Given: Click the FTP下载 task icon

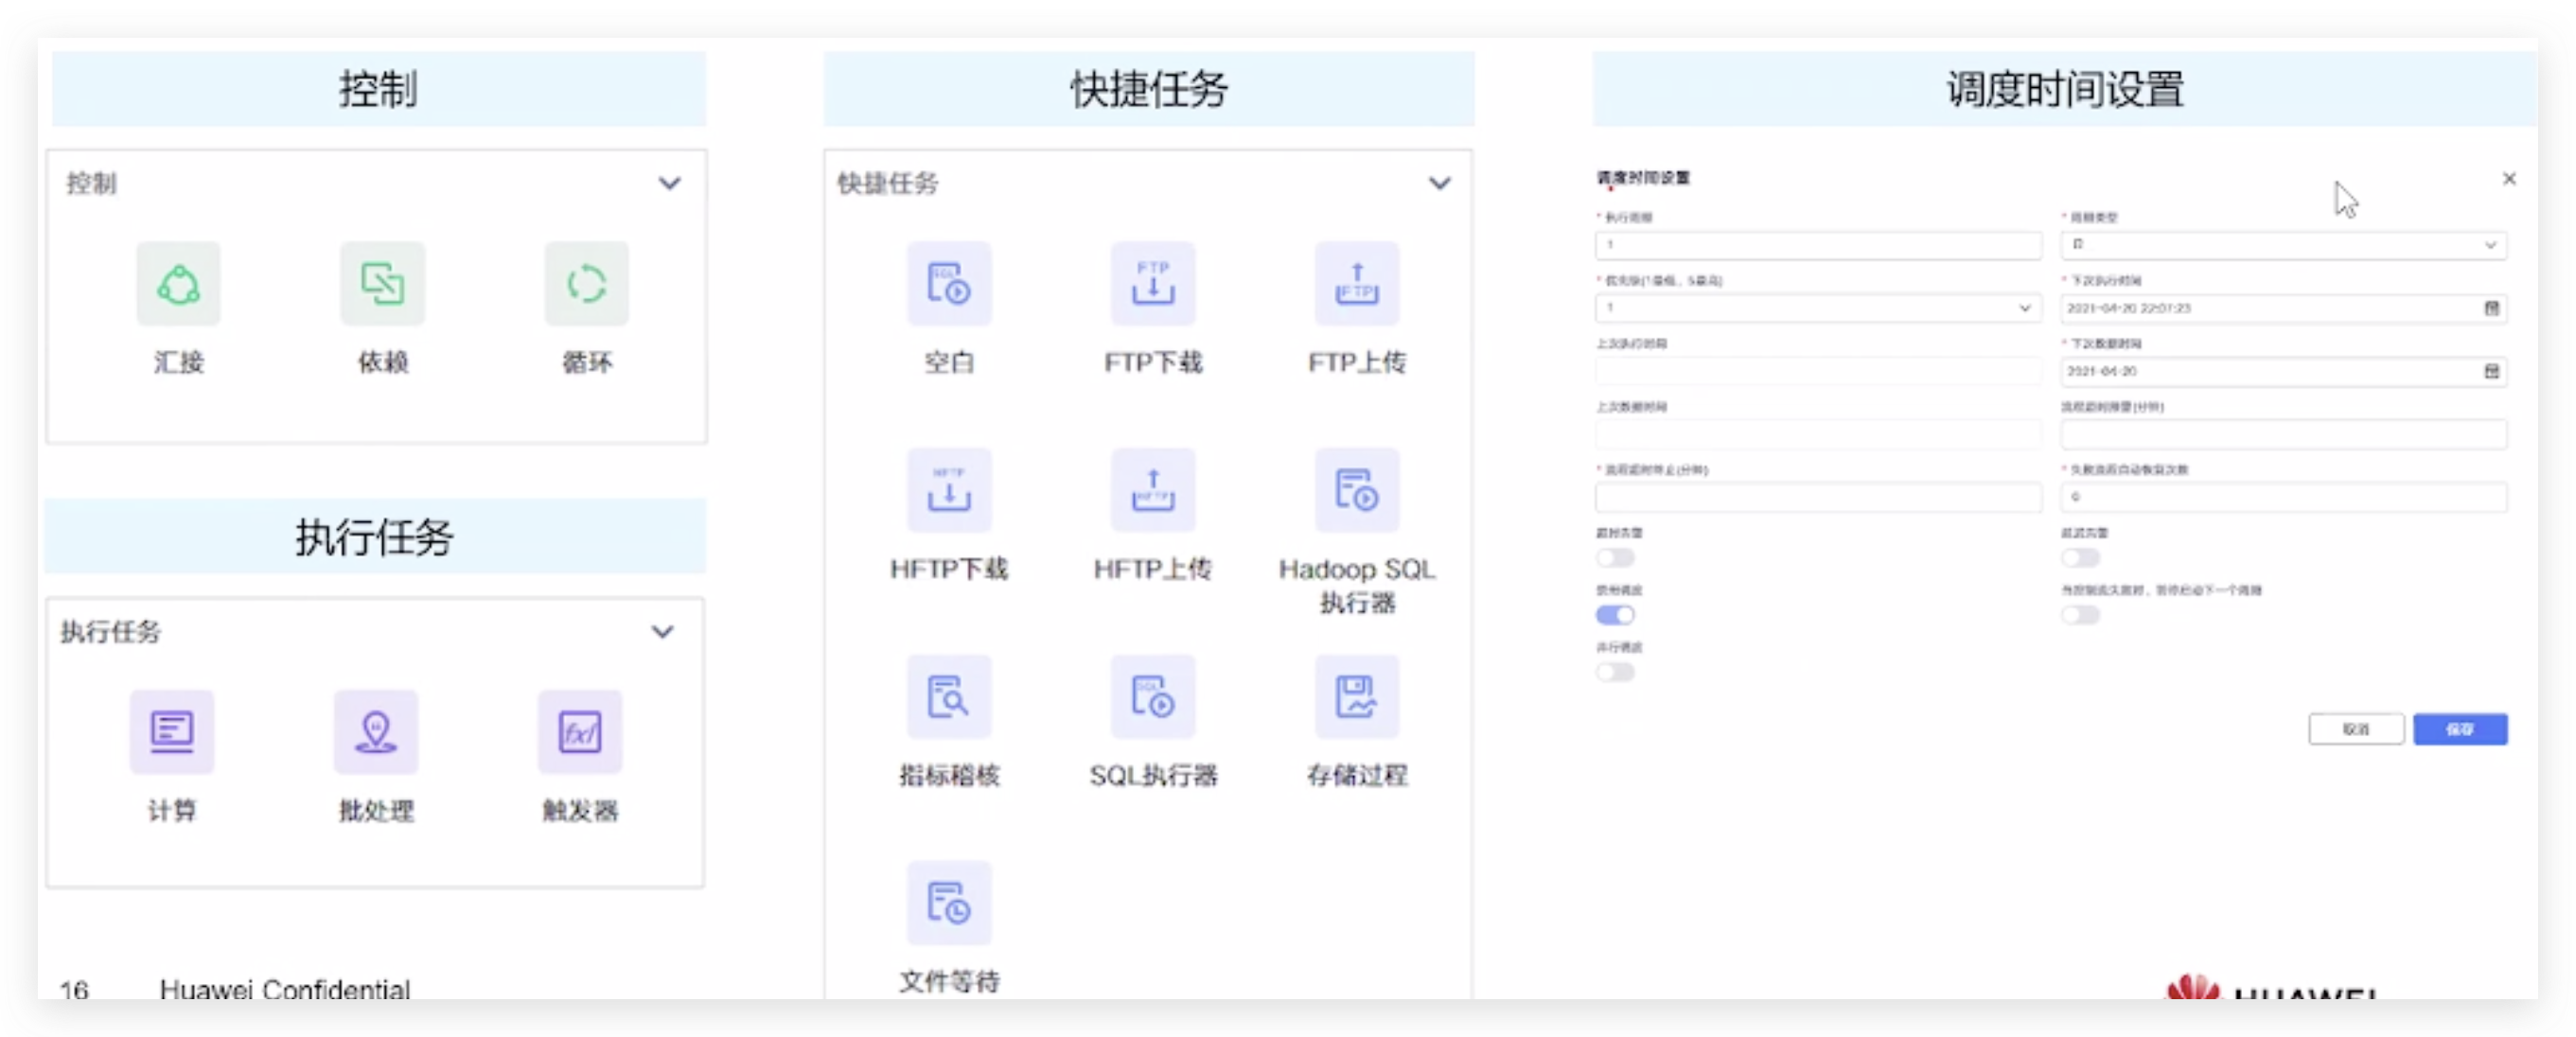Looking at the screenshot, I should 1152,284.
